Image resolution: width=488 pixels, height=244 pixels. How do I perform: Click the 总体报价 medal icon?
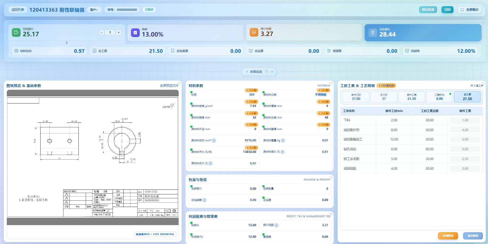(373, 33)
